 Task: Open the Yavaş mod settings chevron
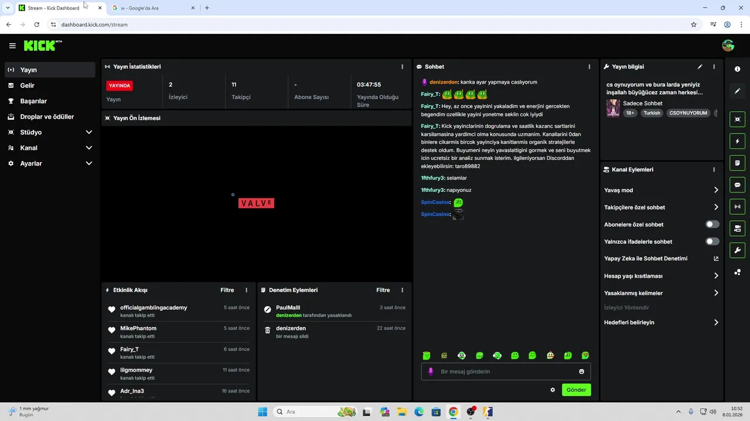716,190
